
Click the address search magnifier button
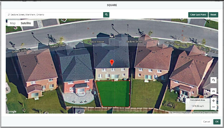click(106, 14)
